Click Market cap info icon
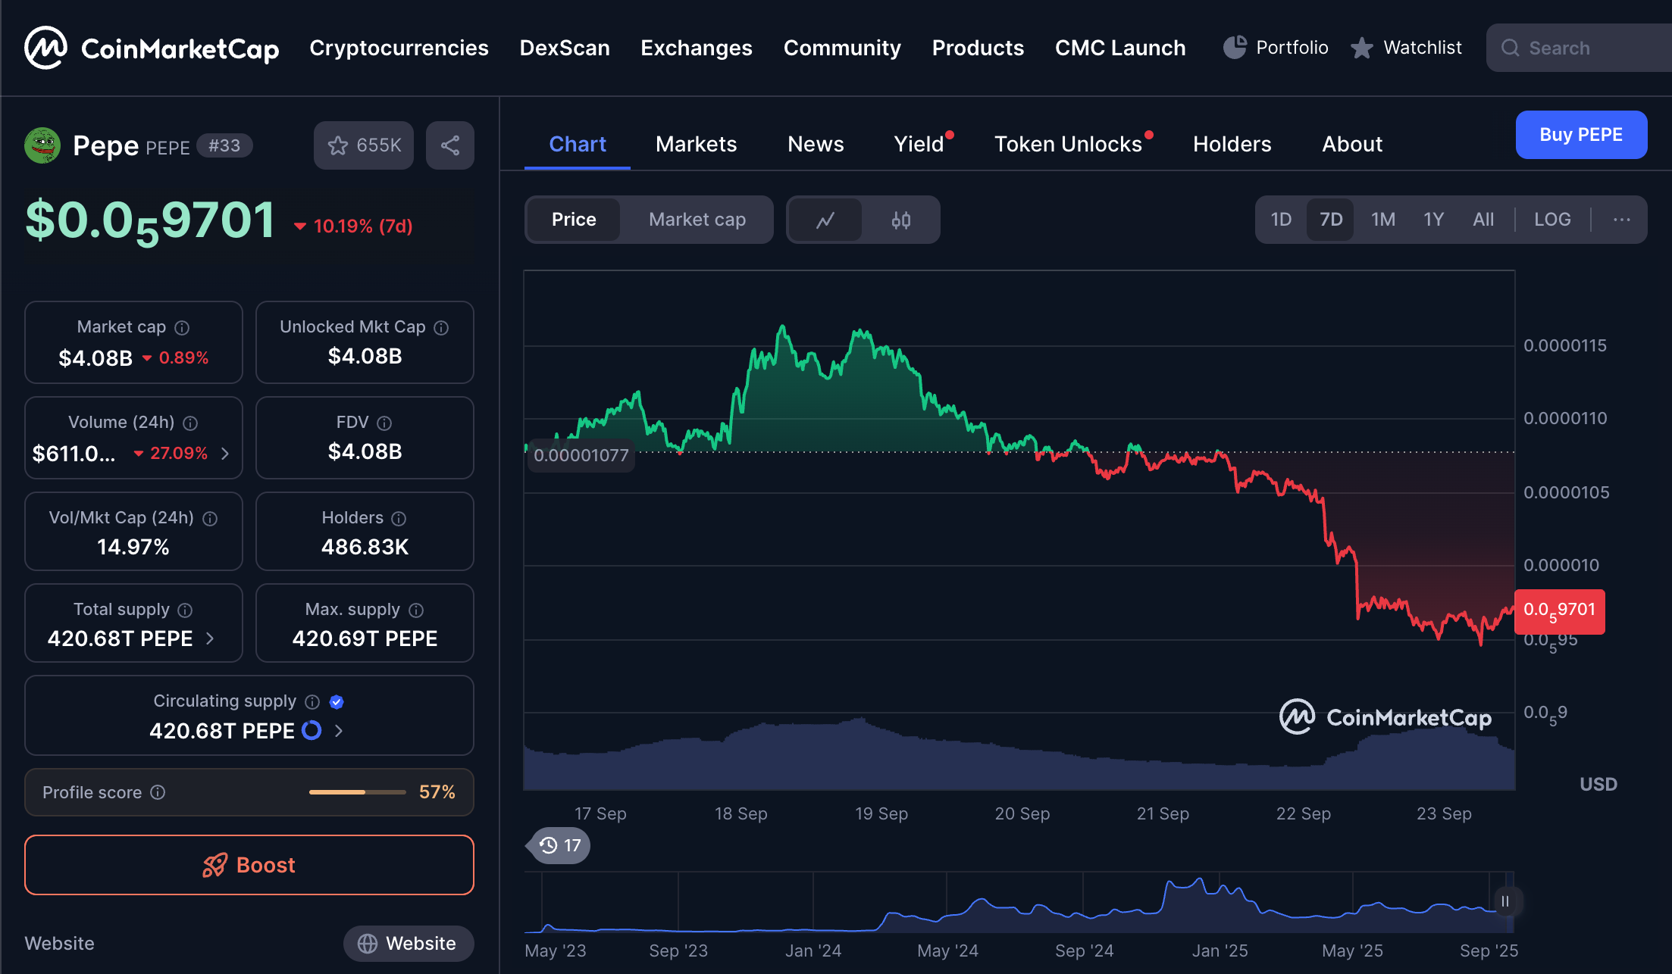This screenshot has width=1672, height=974. [x=182, y=327]
